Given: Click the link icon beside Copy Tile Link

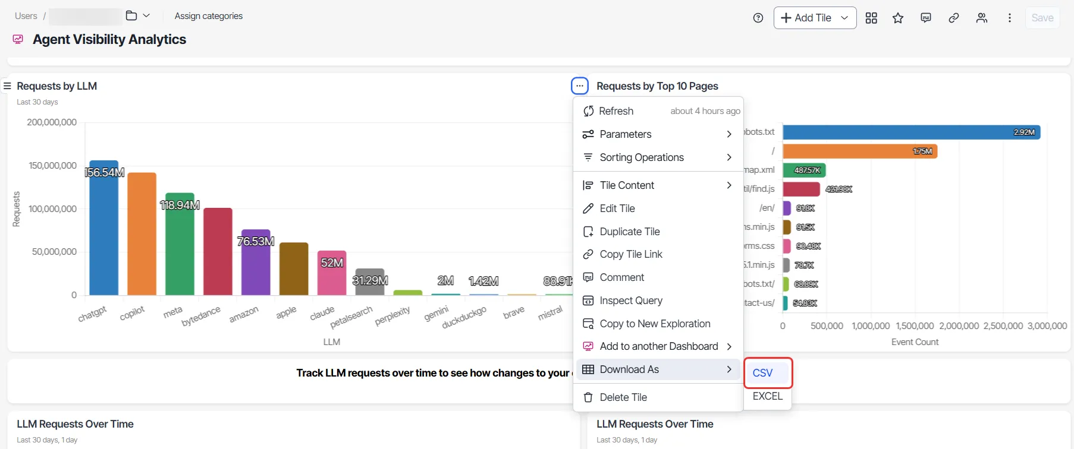Looking at the screenshot, I should pyautogui.click(x=588, y=254).
